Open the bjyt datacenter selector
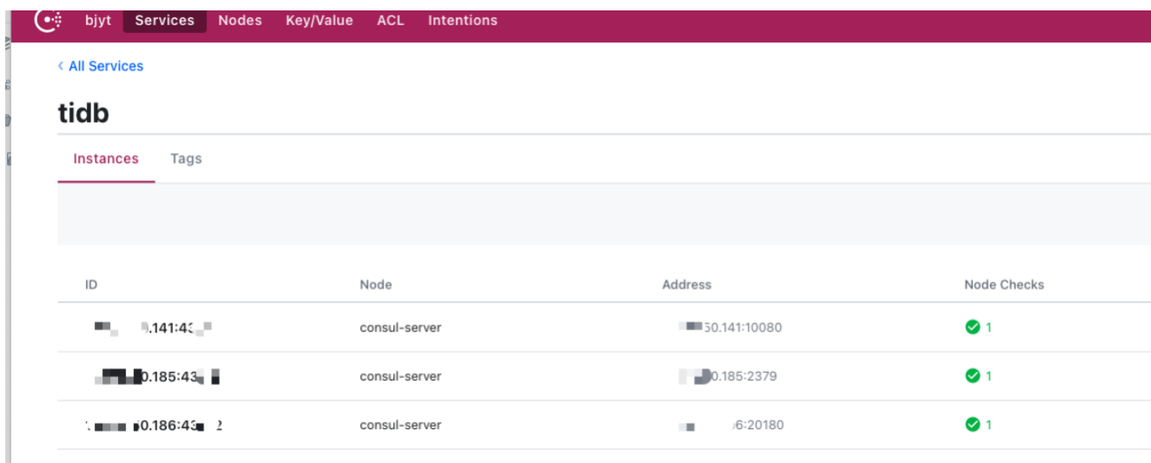 click(98, 20)
